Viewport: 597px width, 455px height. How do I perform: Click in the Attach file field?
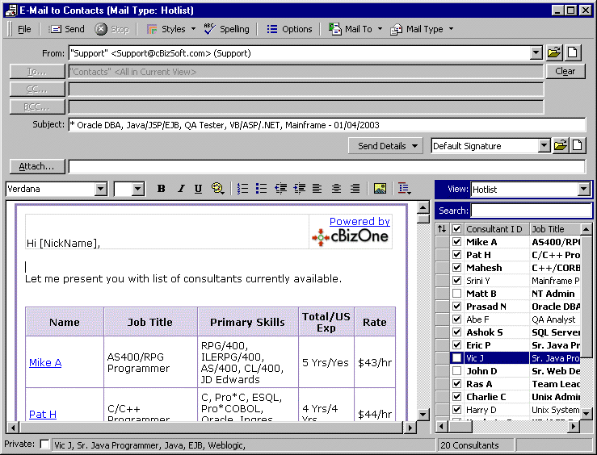tap(326, 167)
